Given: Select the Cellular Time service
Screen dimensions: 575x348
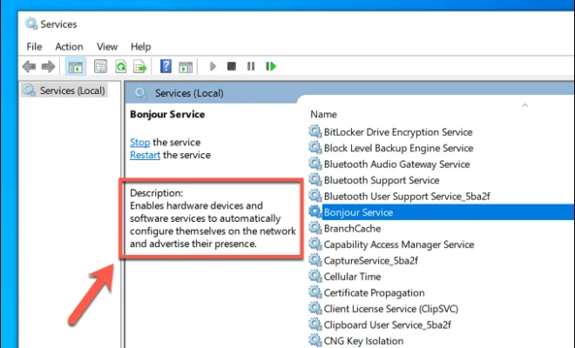Looking at the screenshot, I should [x=352, y=277].
